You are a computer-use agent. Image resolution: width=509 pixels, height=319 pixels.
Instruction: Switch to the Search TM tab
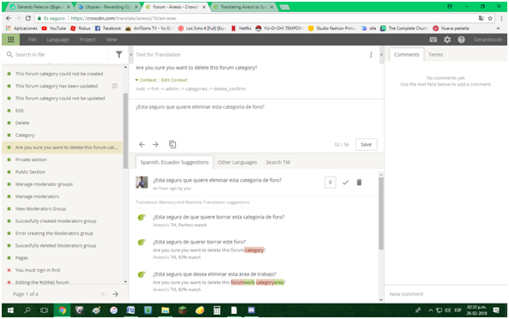point(278,162)
